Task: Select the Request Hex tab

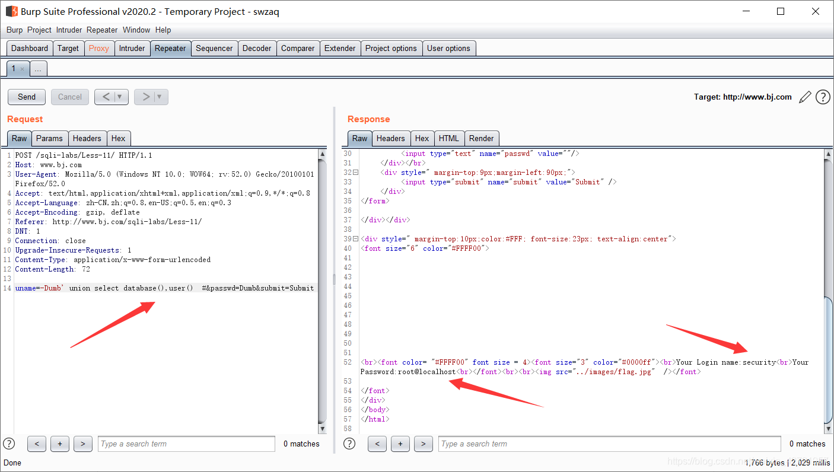Action: pos(119,138)
